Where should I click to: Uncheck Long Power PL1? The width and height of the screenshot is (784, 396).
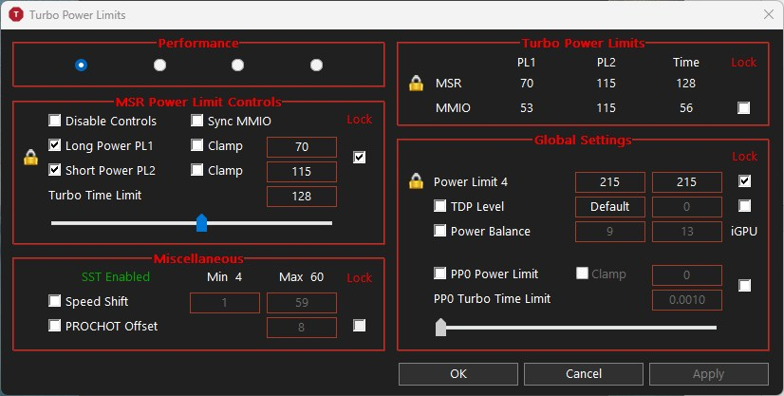[54, 145]
